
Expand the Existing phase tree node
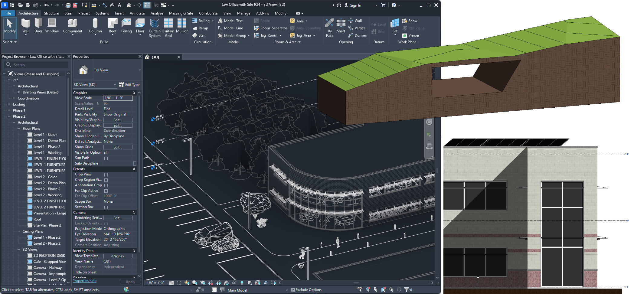point(9,104)
